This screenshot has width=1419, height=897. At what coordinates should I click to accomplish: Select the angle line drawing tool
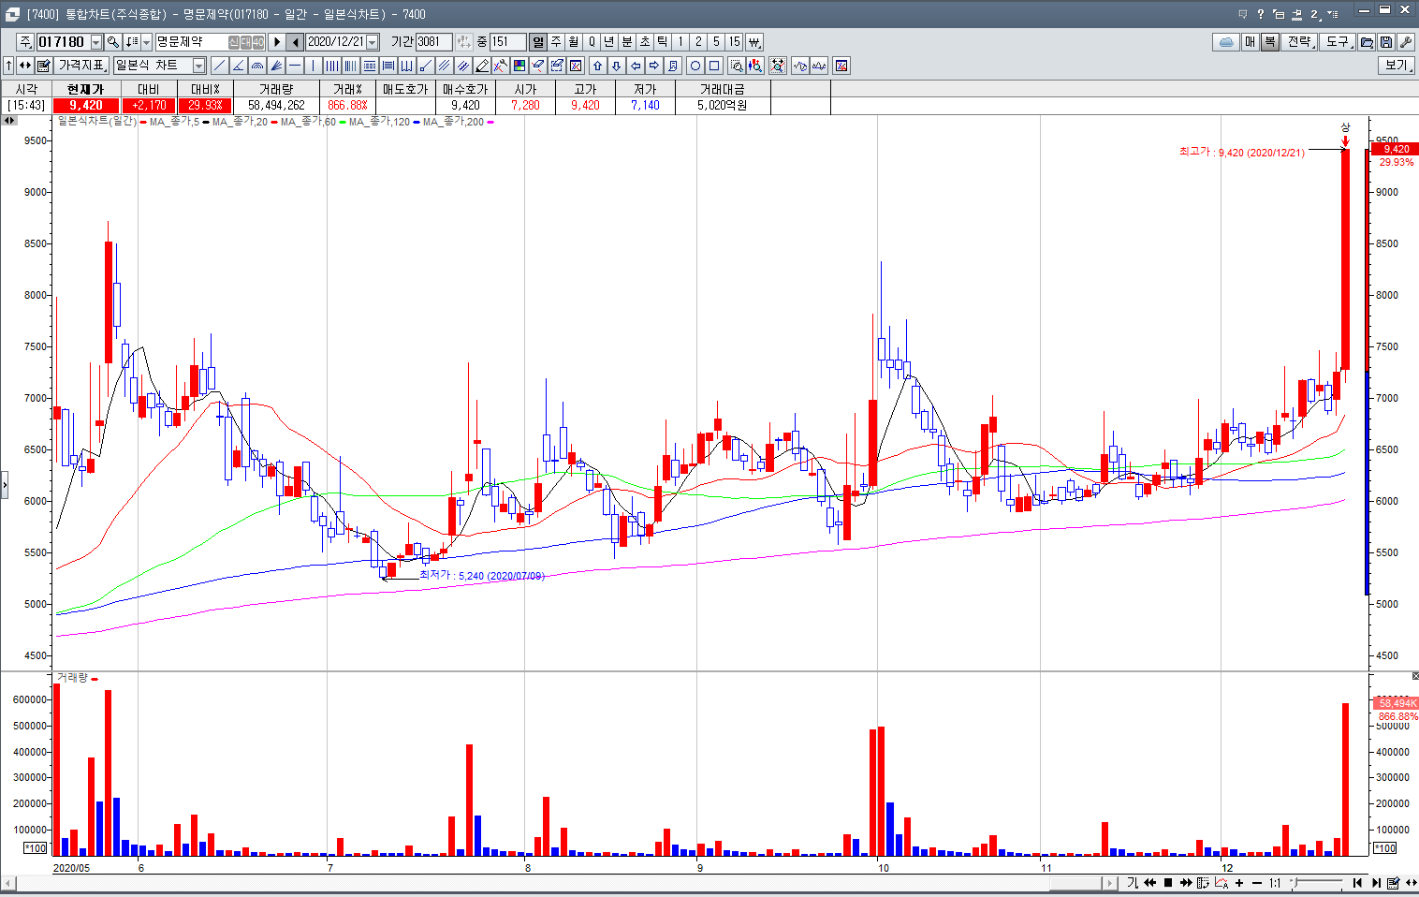click(238, 66)
